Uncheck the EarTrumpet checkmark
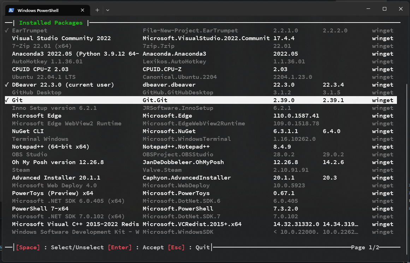The width and height of the screenshot is (410, 263). pyautogui.click(x=7, y=31)
